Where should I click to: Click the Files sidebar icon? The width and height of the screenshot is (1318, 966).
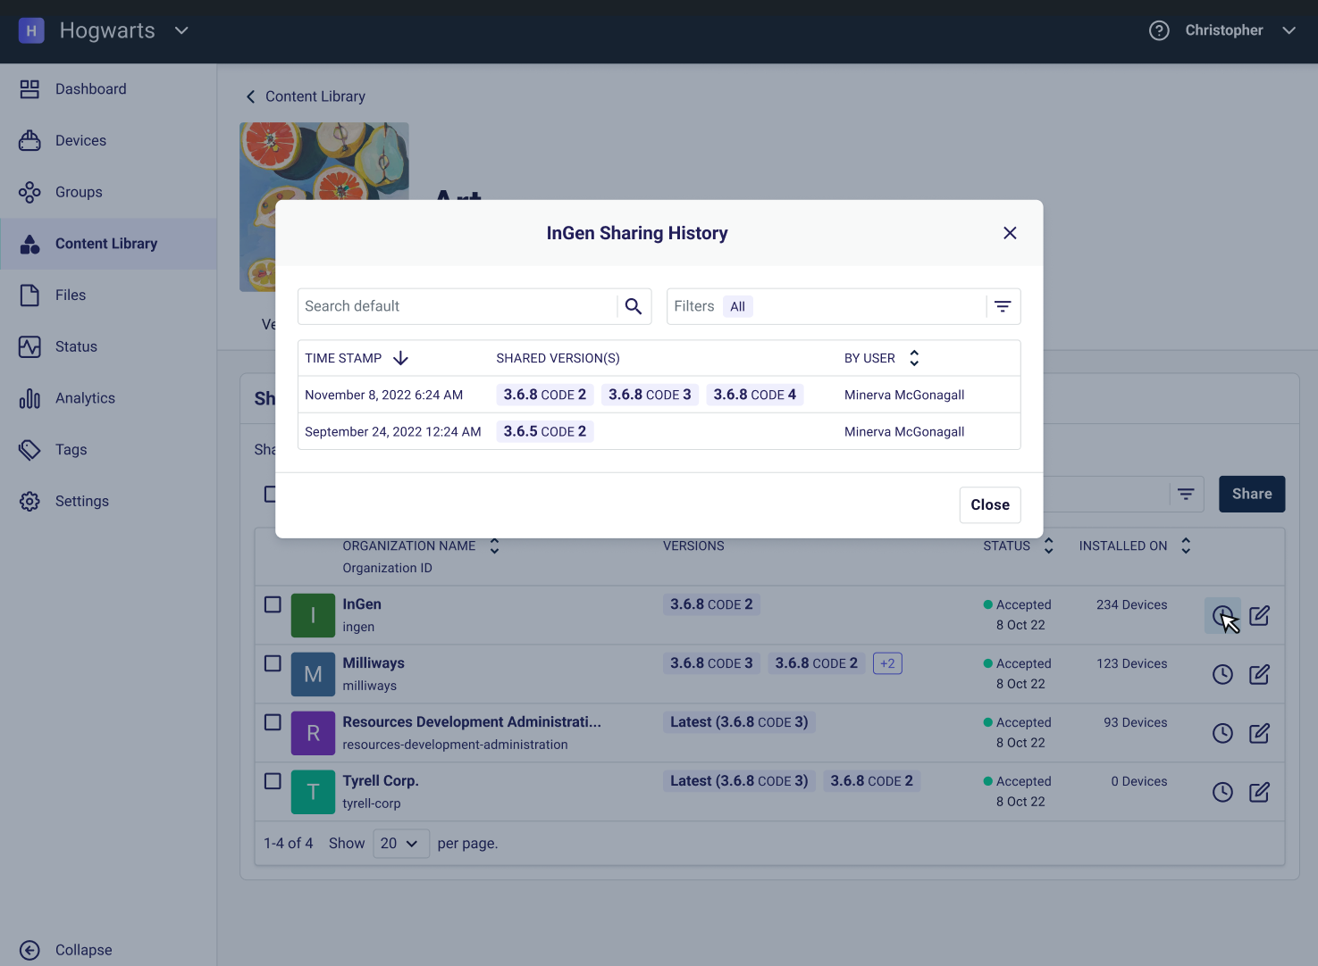click(29, 296)
